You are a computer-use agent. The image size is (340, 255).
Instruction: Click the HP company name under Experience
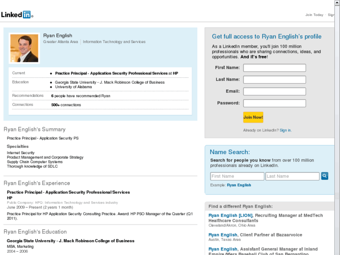(x=9, y=198)
